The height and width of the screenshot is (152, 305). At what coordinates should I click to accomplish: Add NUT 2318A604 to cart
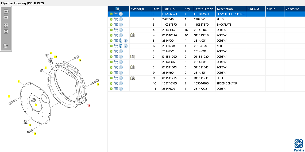(116, 46)
